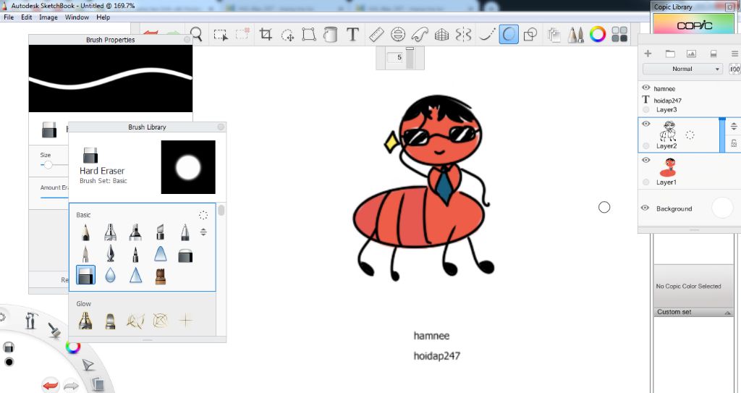Open the Layer Editor stacked pages icon
741x393 pixels.
pos(554,35)
